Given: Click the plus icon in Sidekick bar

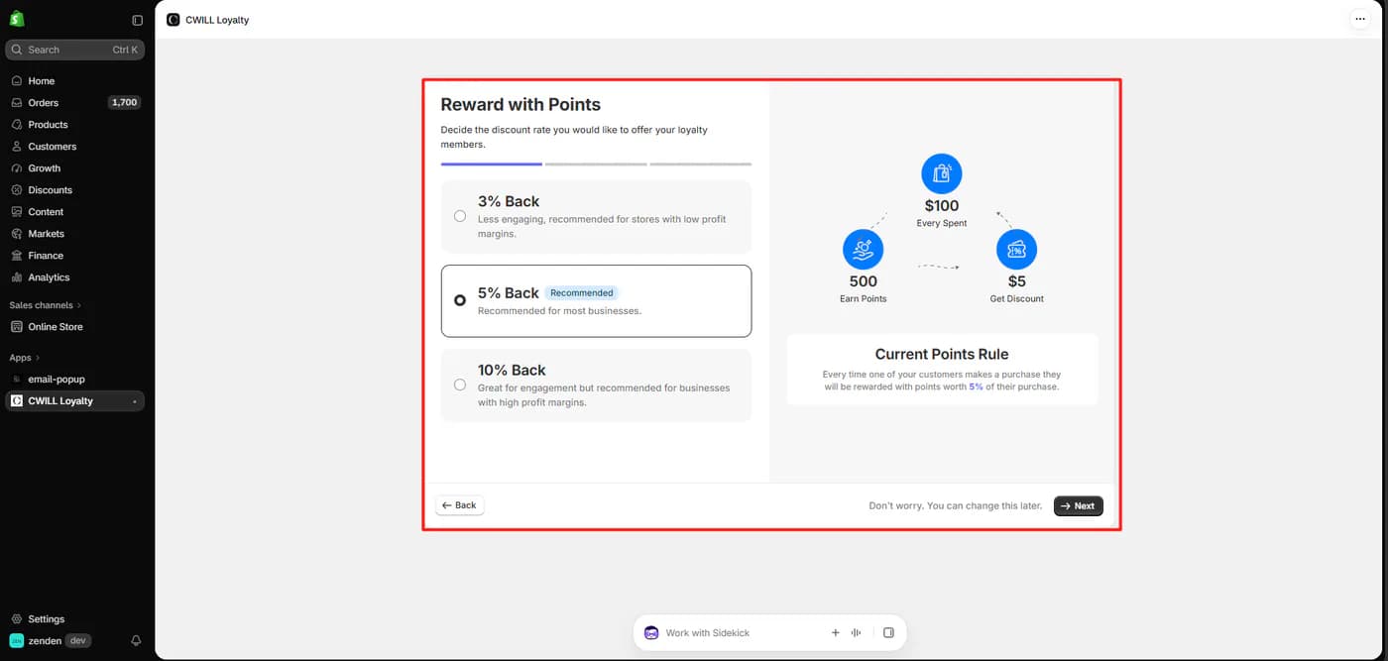Looking at the screenshot, I should coord(835,632).
